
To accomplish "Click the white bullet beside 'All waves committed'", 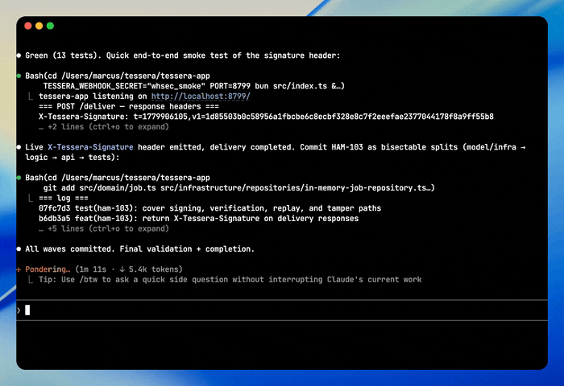I will [19, 248].
